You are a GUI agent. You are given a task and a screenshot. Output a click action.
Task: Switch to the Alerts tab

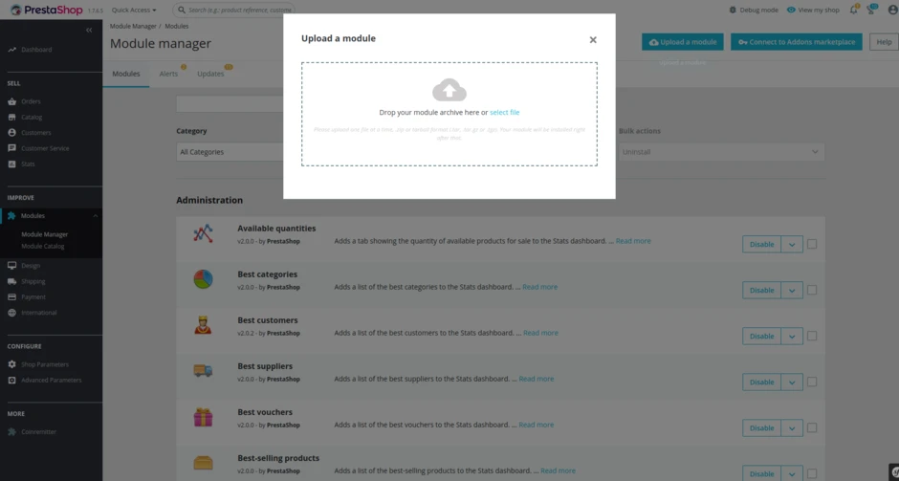coord(168,74)
